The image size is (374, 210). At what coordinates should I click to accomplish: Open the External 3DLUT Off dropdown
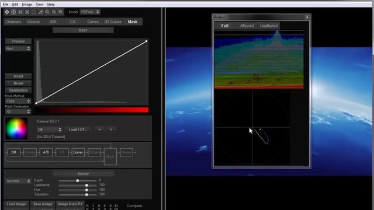tap(50, 129)
